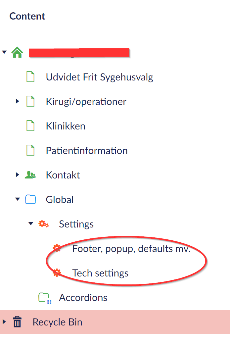Click the orange Settings gears icon
The image size is (230, 346).
(x=44, y=224)
